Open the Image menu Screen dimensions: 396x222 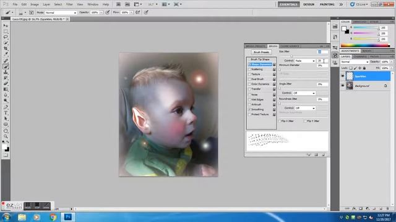pos(35,4)
